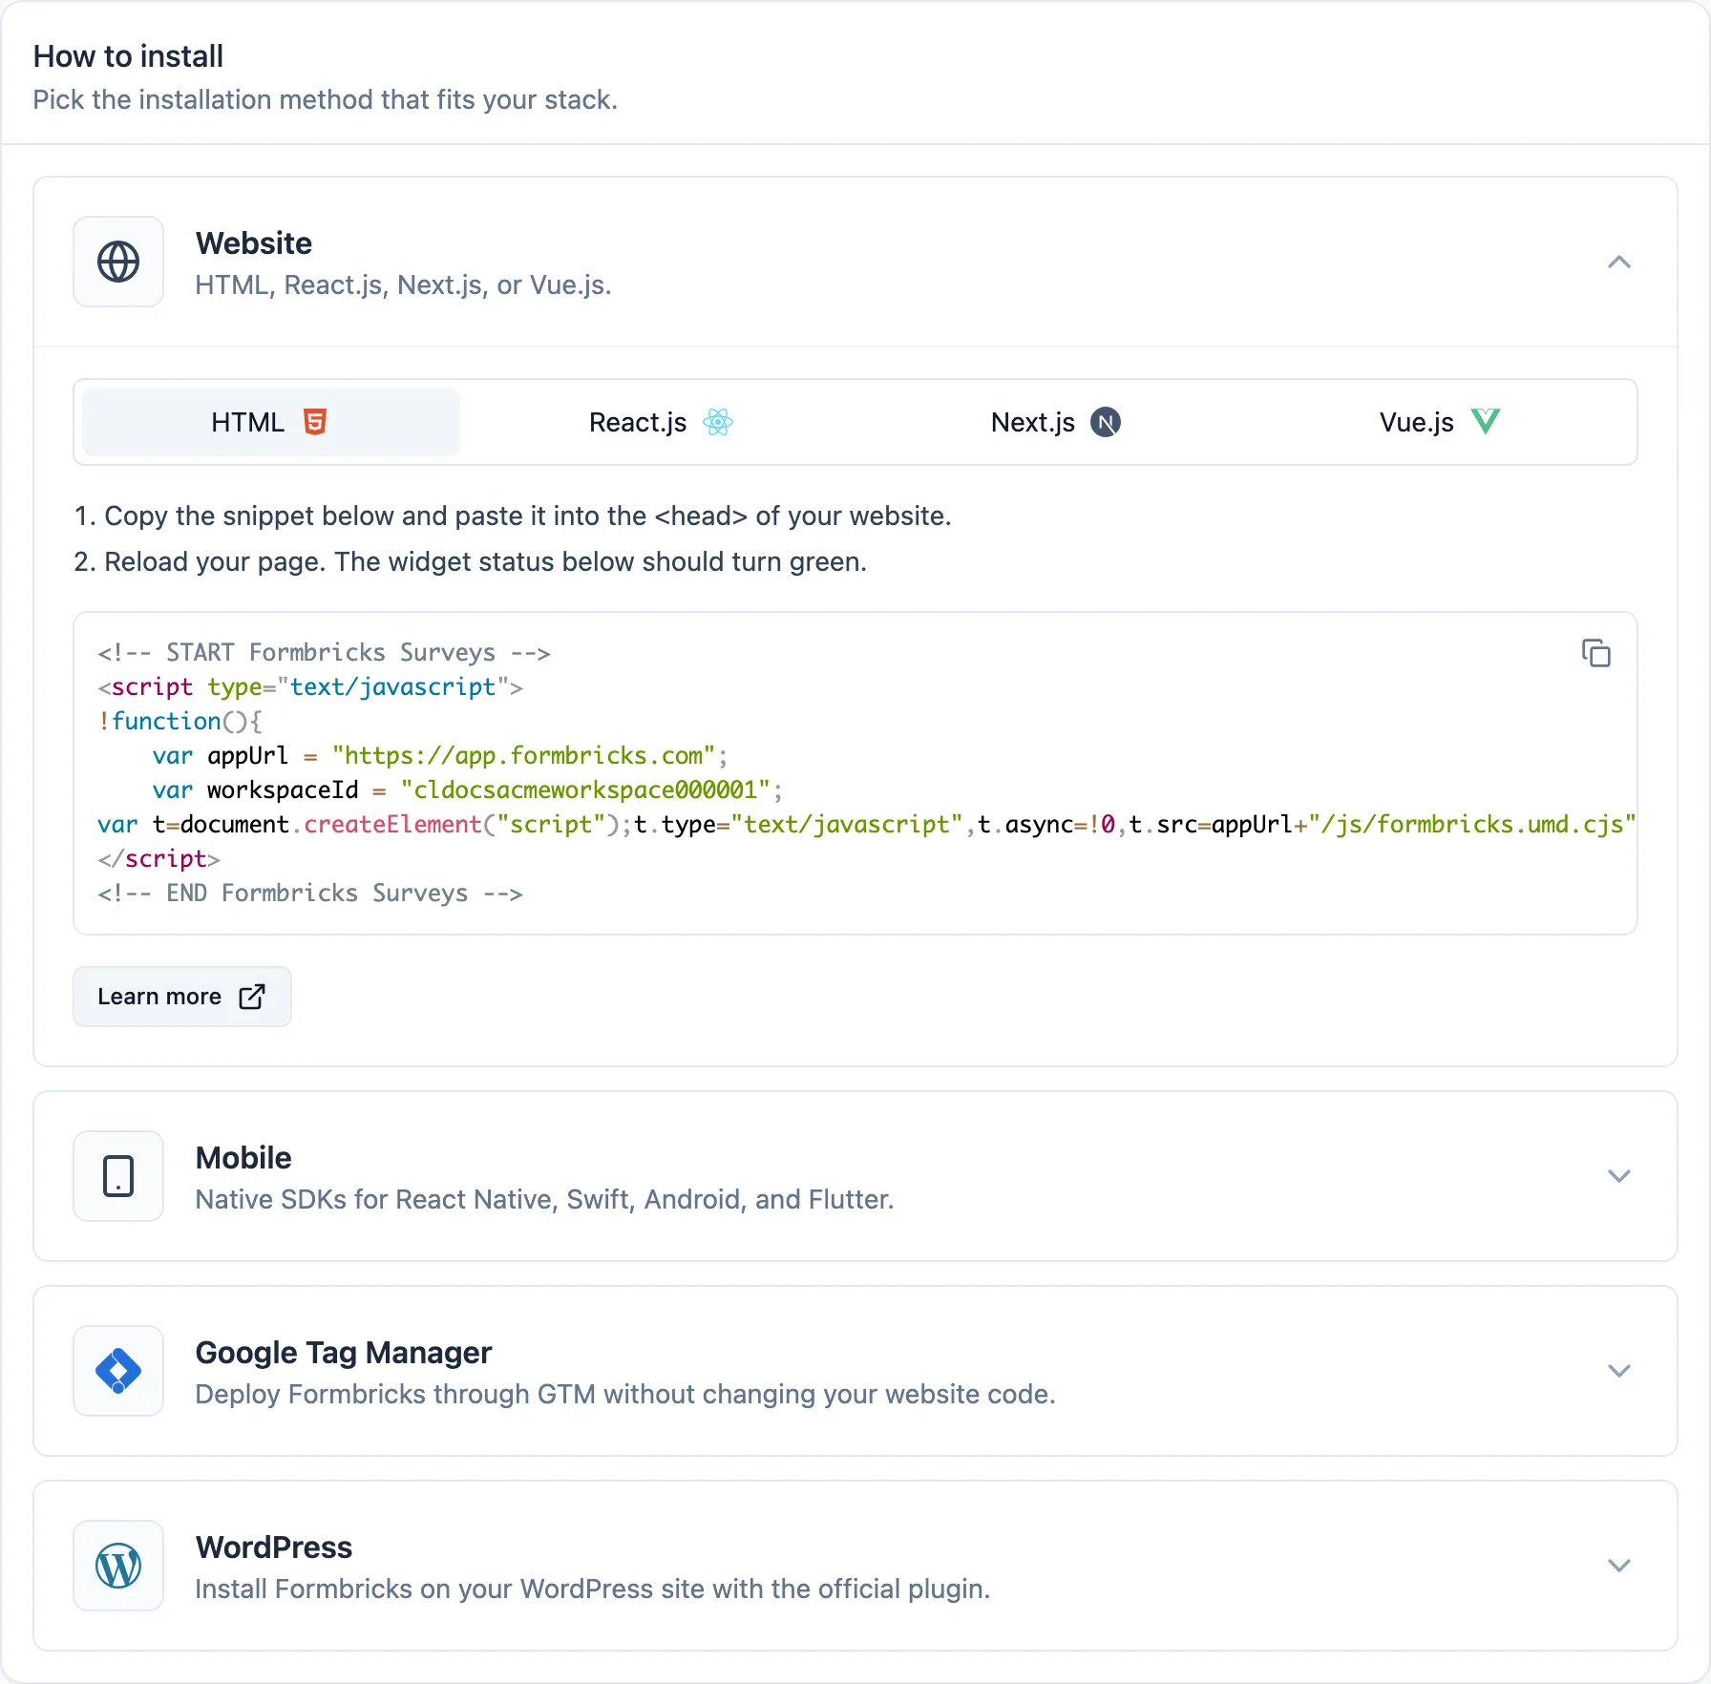The height and width of the screenshot is (1684, 1711).
Task: Switch to the Vue.js tab
Action: pos(1440,422)
